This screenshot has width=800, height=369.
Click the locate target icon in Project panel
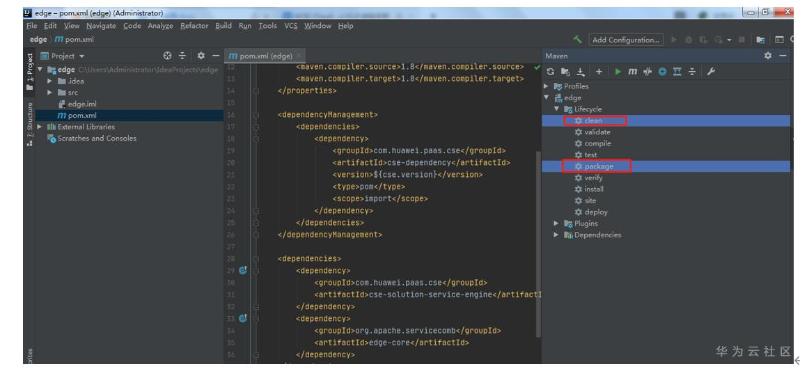pos(167,55)
